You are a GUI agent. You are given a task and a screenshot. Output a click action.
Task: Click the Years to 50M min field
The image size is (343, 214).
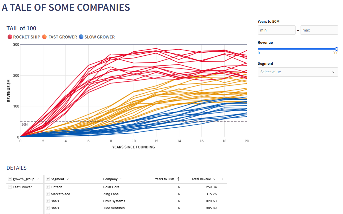pos(276,30)
